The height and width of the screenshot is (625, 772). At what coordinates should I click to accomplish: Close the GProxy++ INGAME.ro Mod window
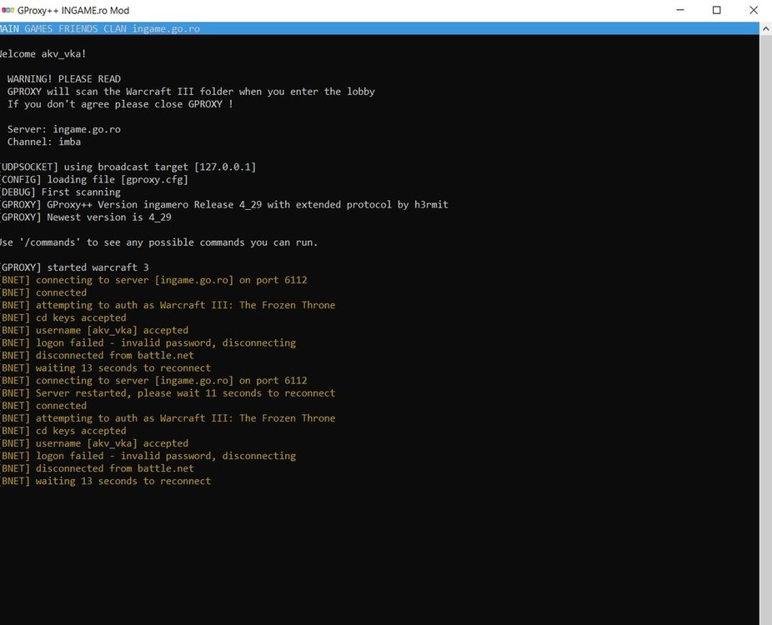click(x=754, y=11)
